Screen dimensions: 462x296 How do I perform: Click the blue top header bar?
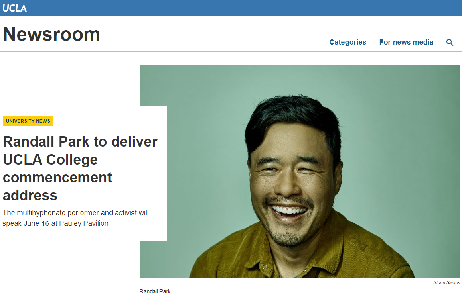(x=239, y=8)
